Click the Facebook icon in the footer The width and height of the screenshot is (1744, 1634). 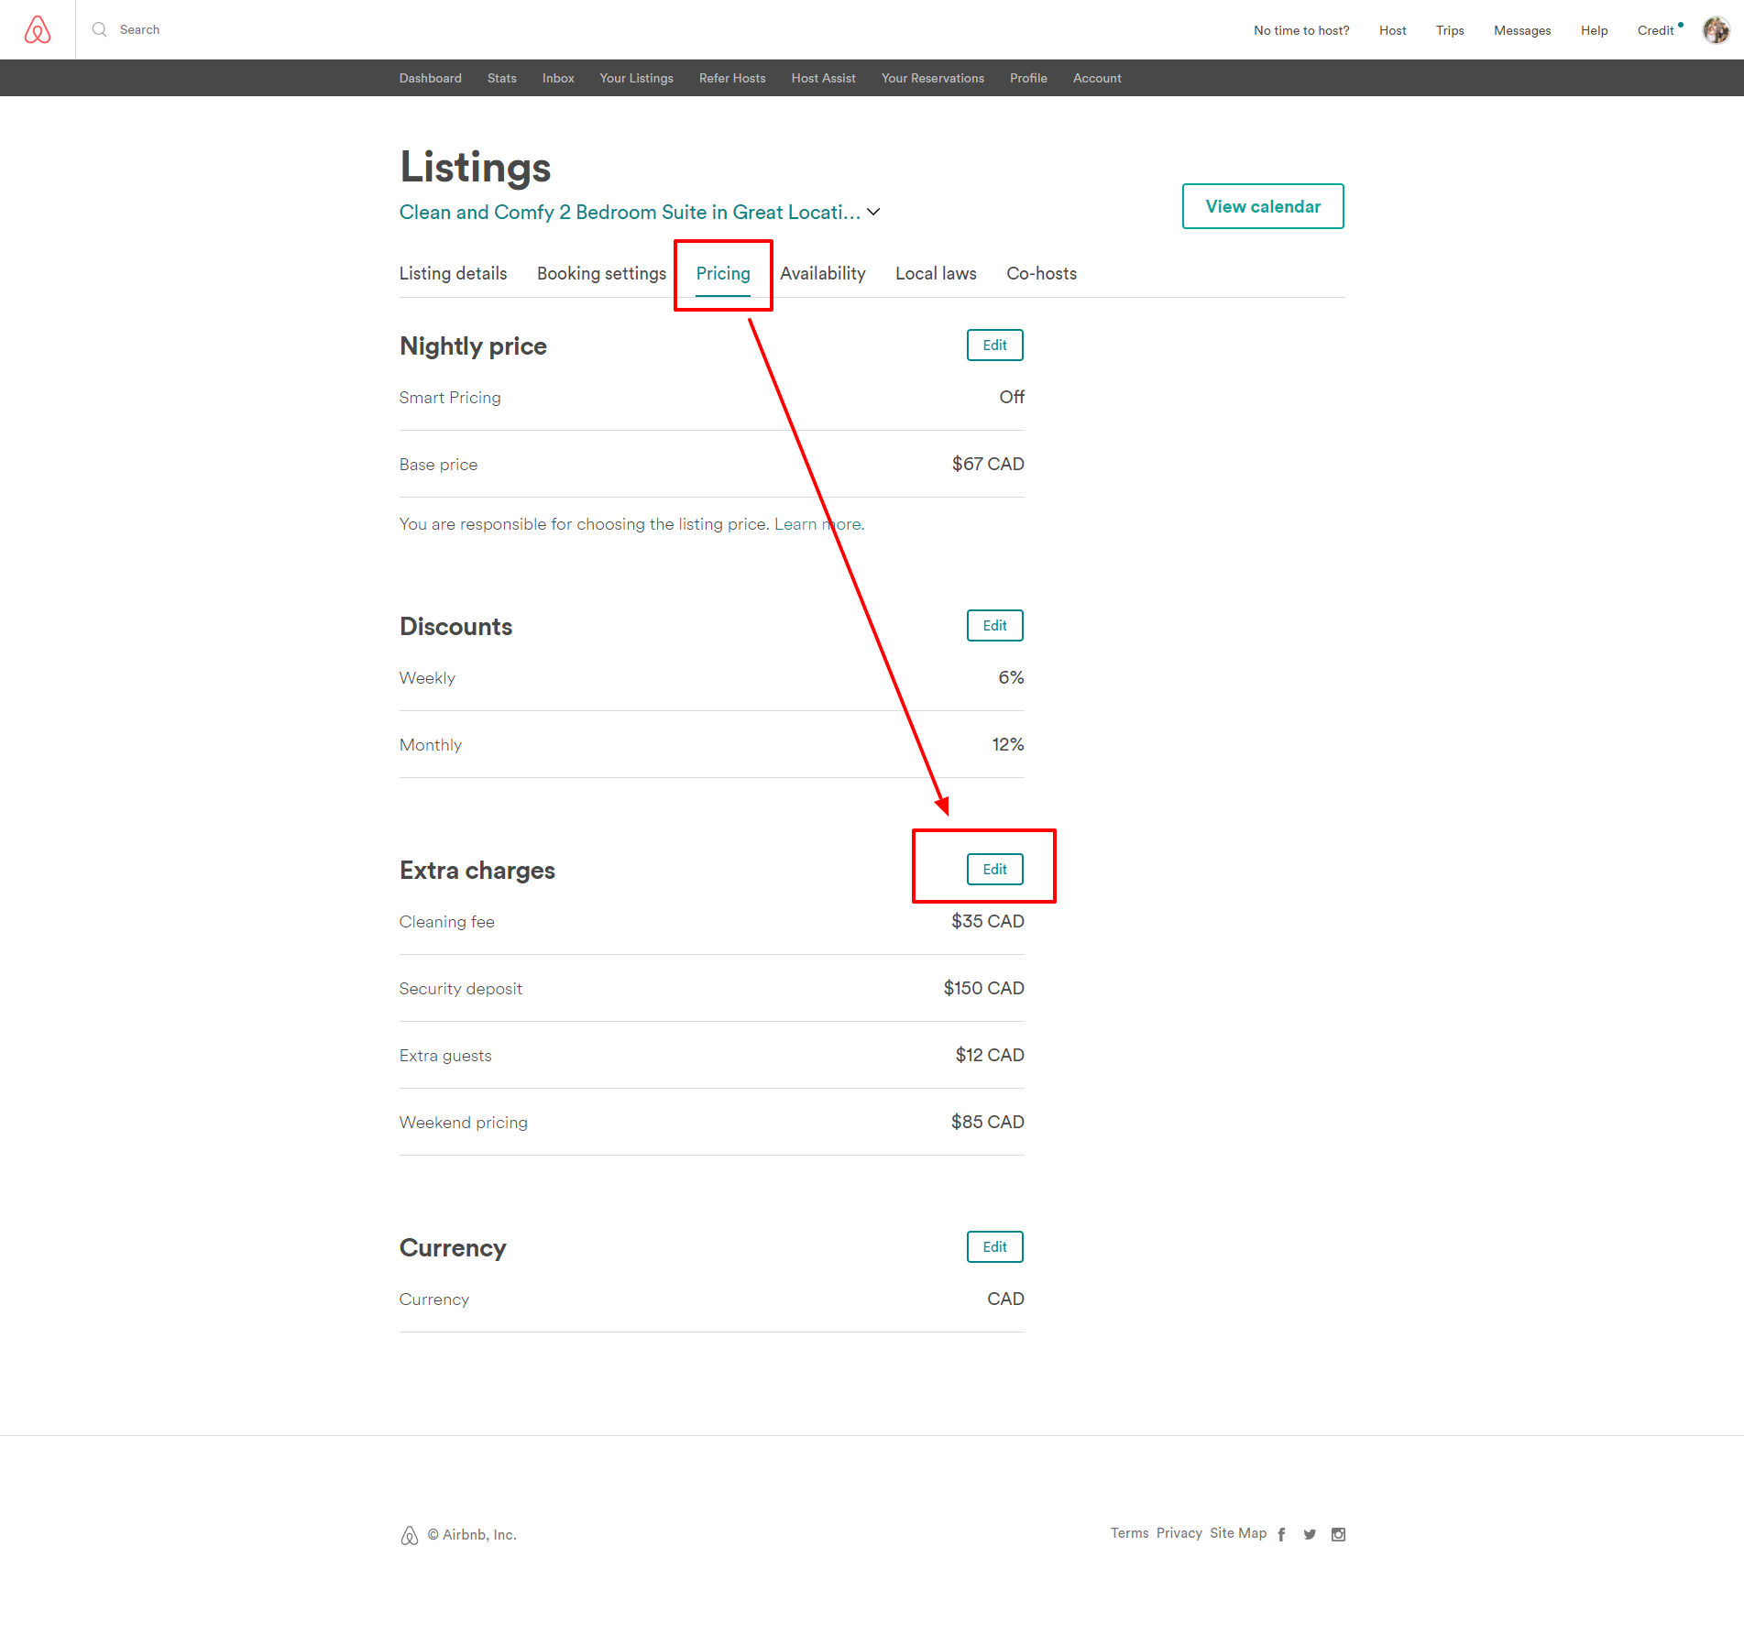click(x=1280, y=1534)
